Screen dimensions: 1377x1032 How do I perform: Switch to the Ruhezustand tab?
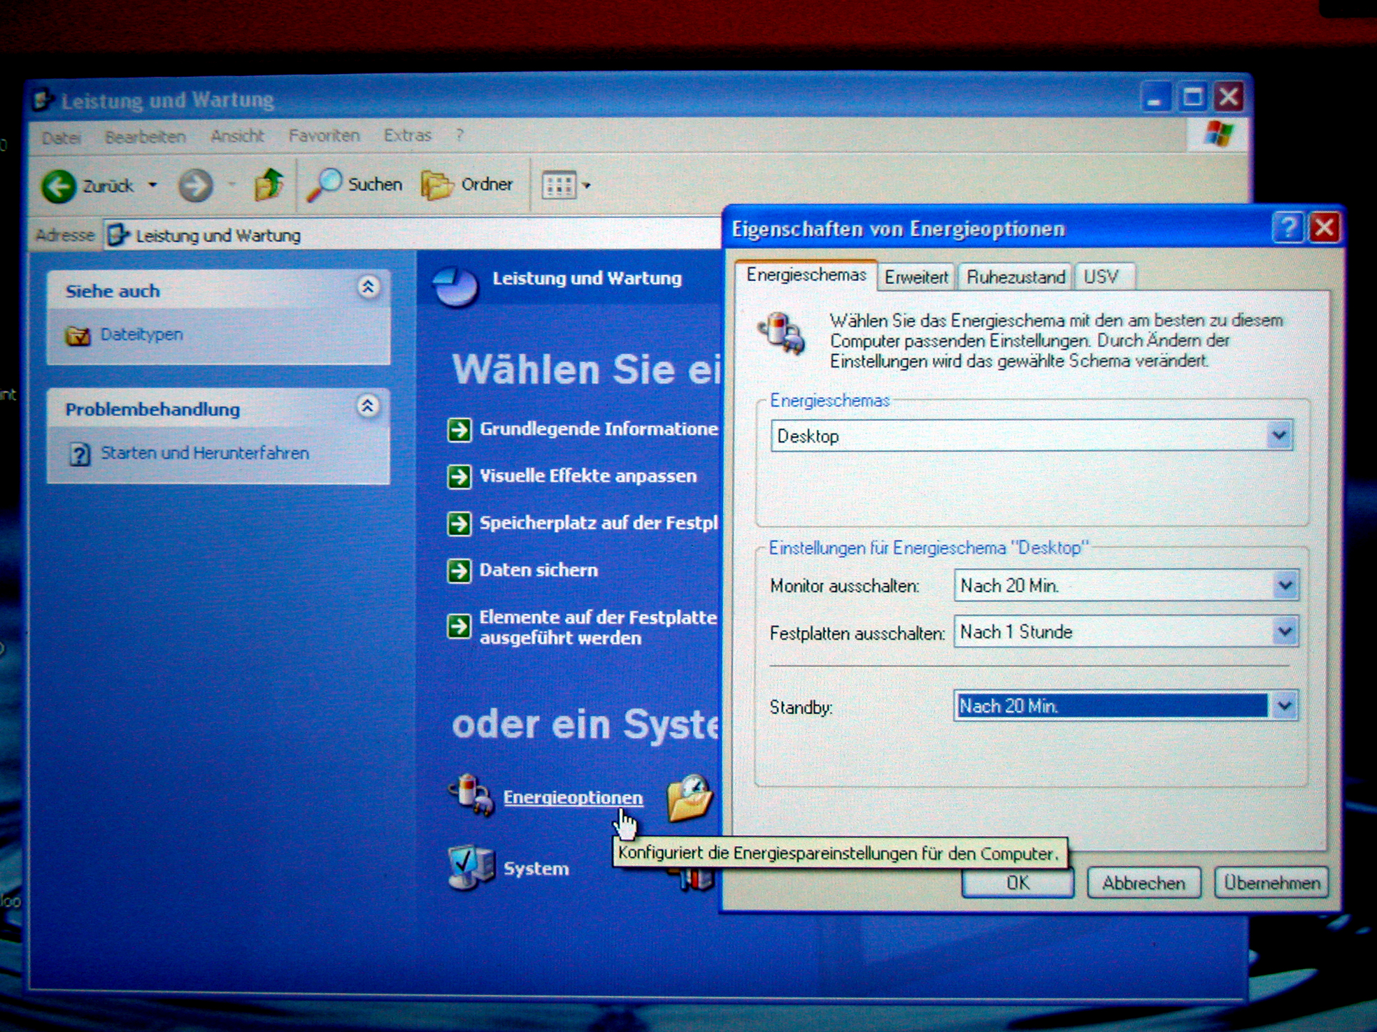tap(1015, 277)
